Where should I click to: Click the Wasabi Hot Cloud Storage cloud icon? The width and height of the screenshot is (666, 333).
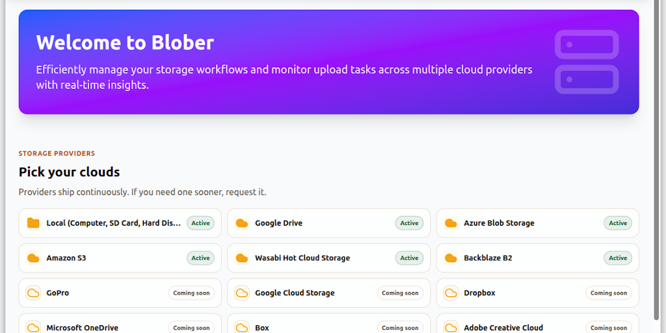[x=242, y=258]
